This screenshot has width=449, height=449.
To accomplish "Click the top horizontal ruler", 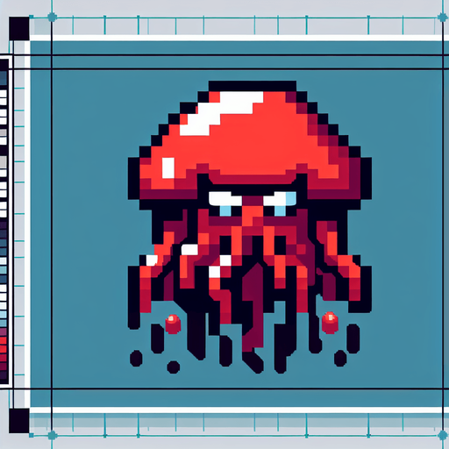I will pos(237,26).
